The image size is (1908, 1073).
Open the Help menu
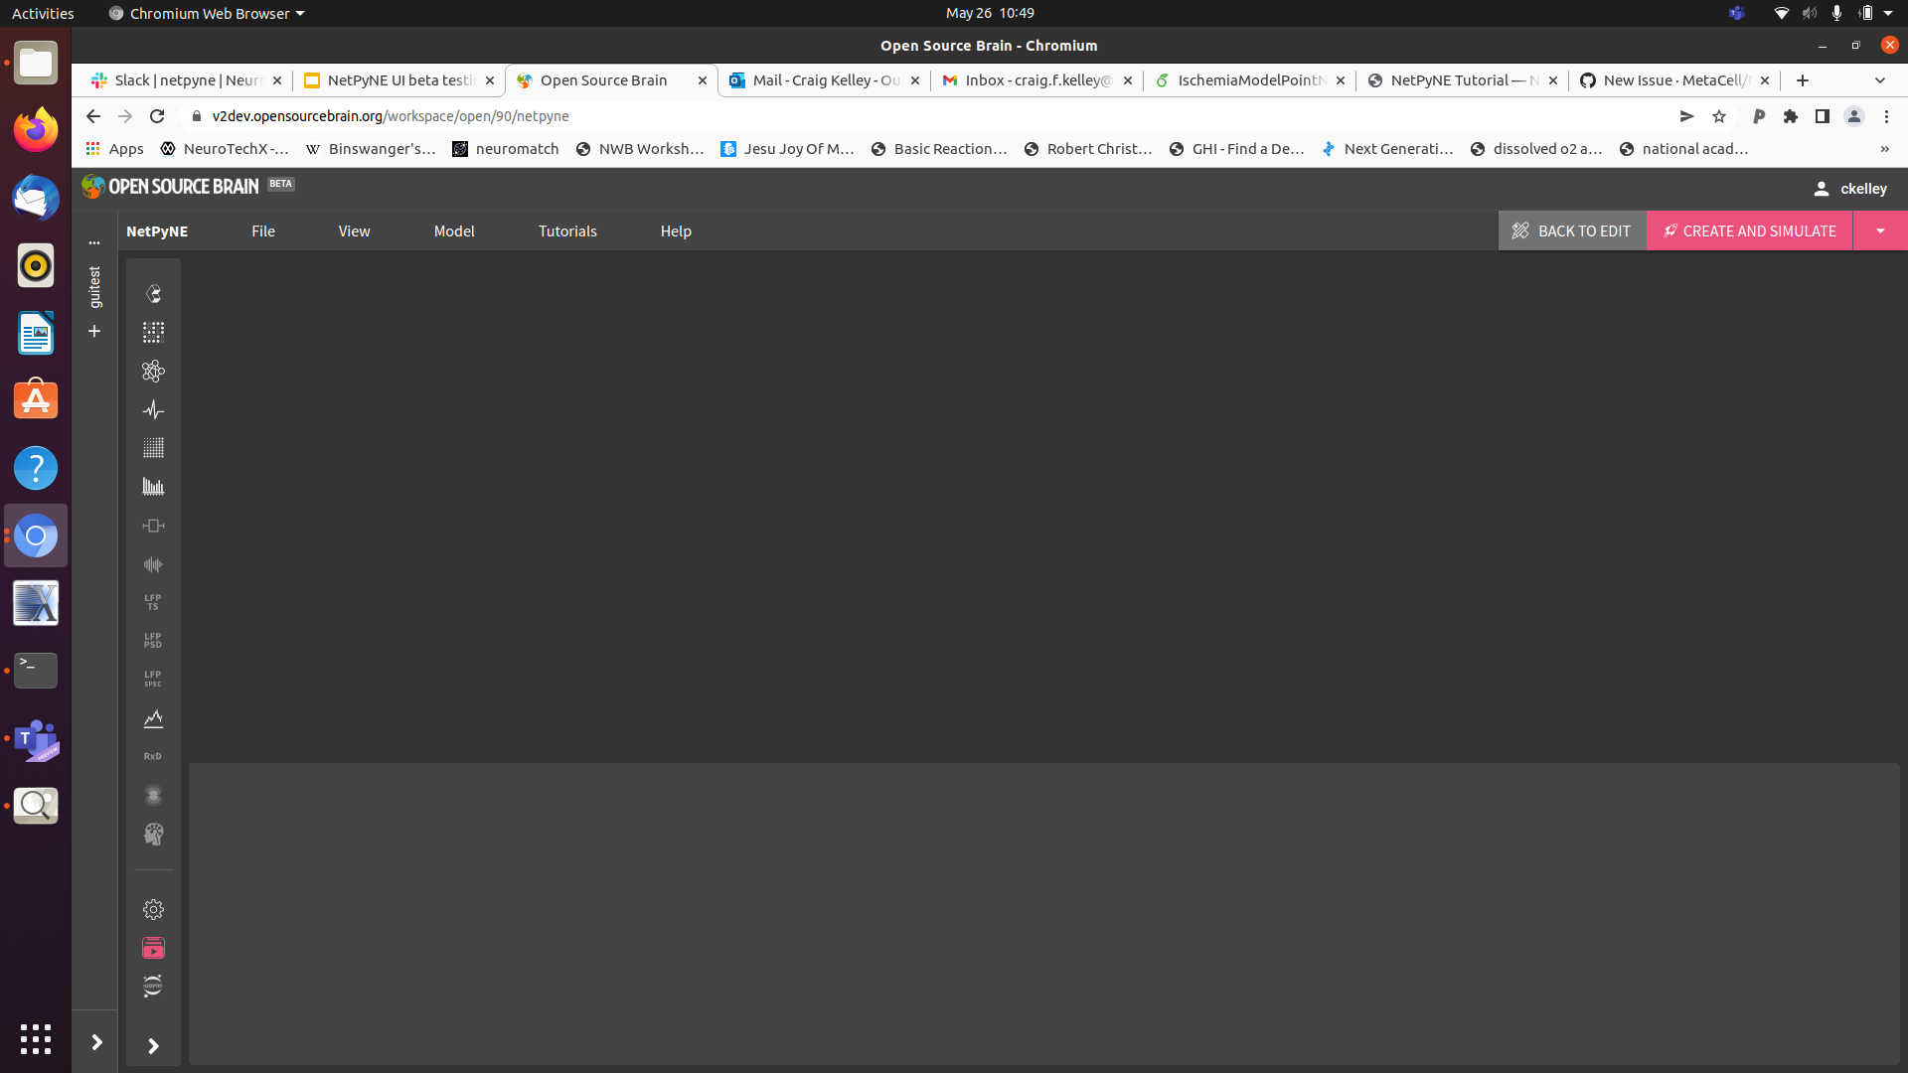pyautogui.click(x=676, y=230)
